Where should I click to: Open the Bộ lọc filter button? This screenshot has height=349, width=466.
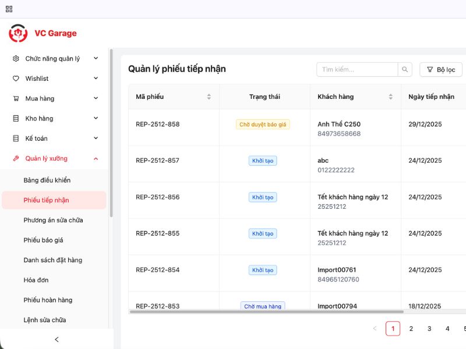(440, 70)
